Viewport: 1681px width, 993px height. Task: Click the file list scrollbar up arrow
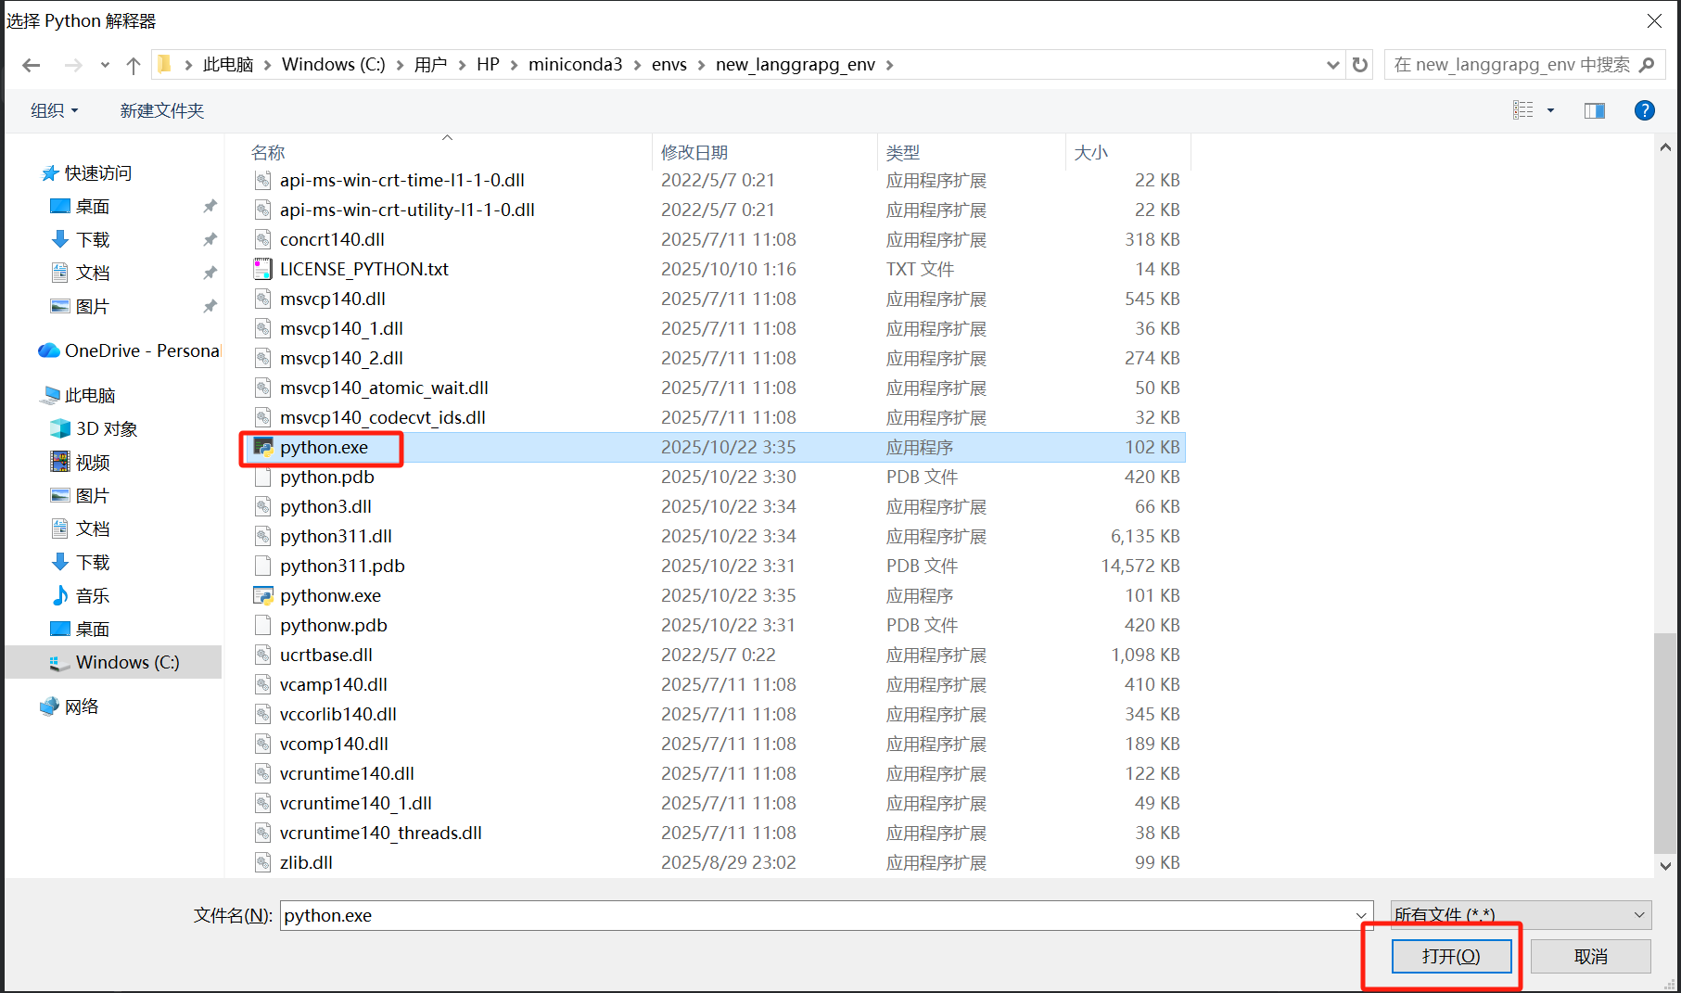click(x=1665, y=147)
